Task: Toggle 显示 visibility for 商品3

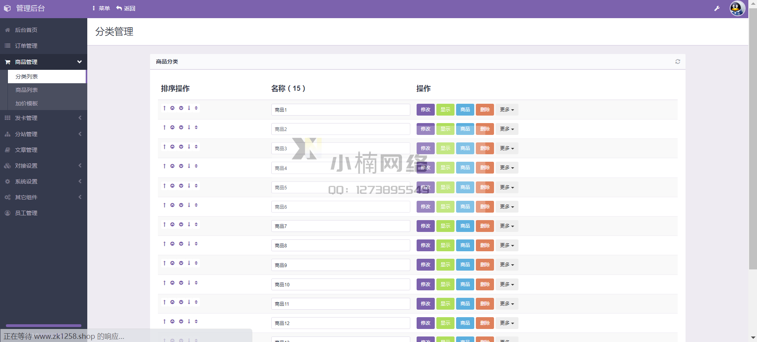Action: tap(445, 148)
